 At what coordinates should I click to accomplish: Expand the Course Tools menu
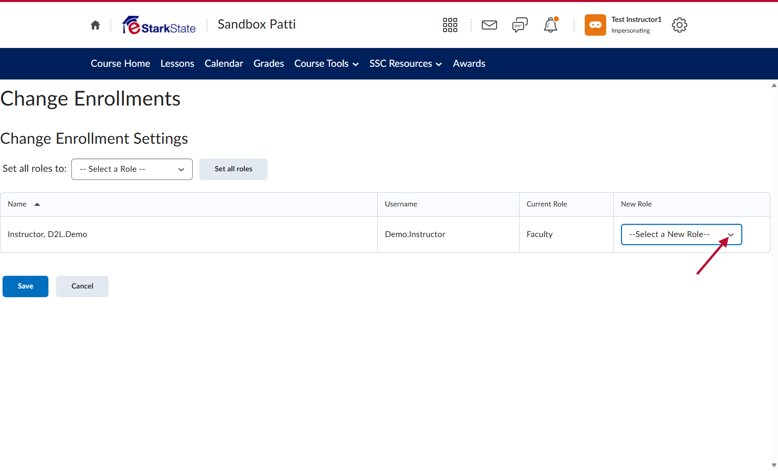(326, 64)
